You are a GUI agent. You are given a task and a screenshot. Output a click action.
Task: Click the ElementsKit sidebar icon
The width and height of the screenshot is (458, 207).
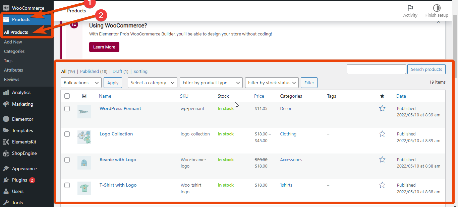(6, 142)
